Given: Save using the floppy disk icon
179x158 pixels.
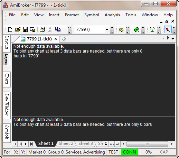Looking at the screenshot, I should coord(25,29).
